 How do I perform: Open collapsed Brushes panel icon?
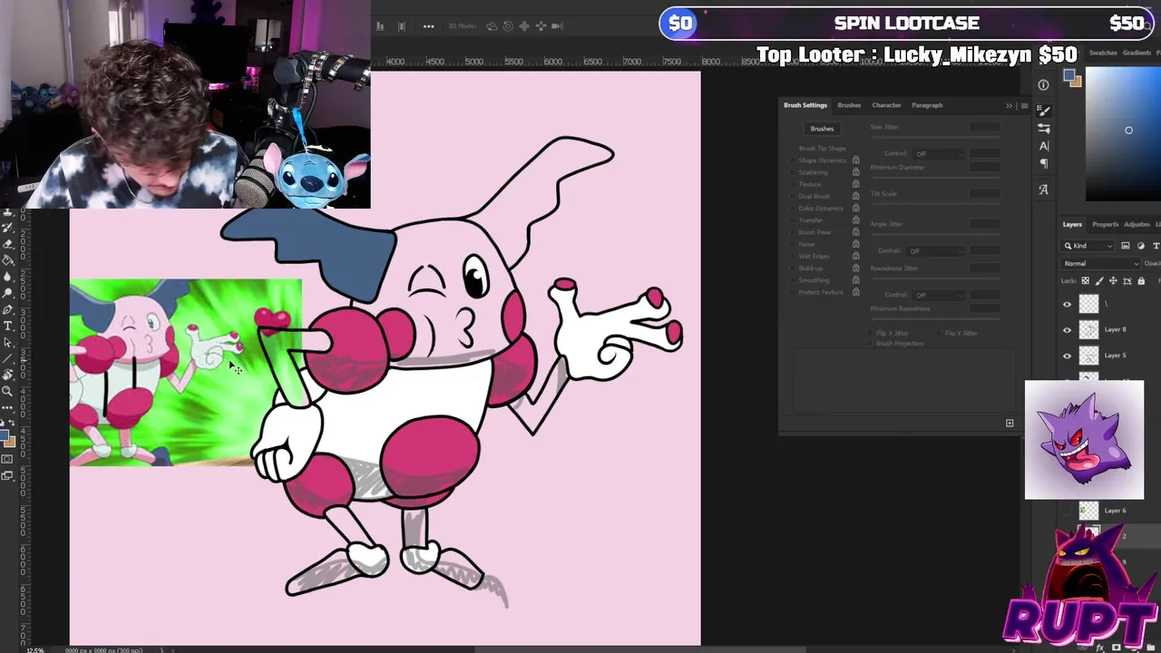point(1044,129)
